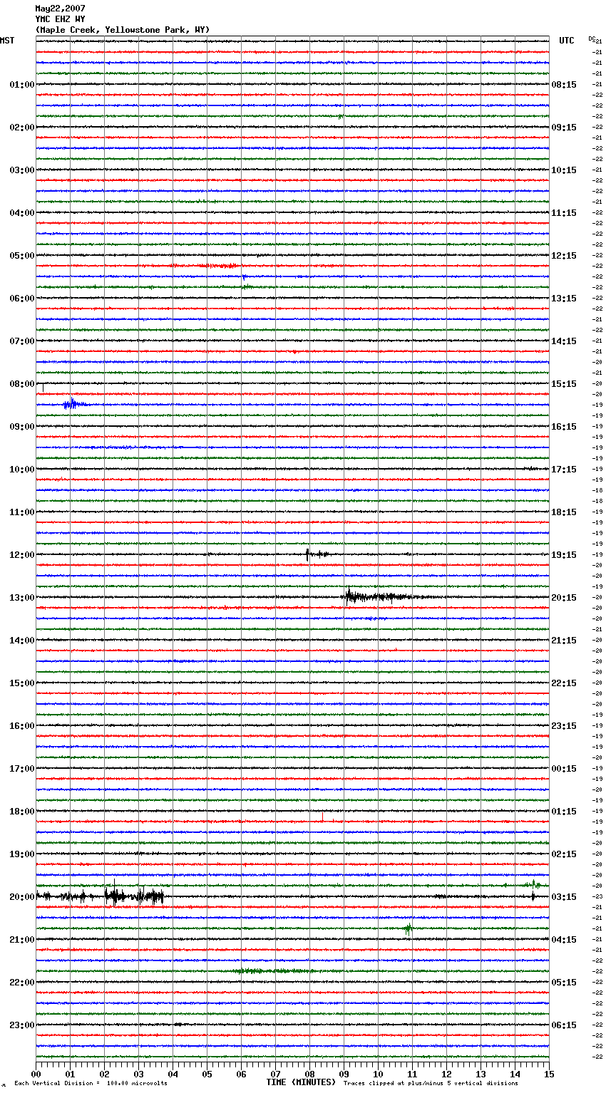Click the 12:15 UTC time label
This screenshot has height=1093, width=606.
(564, 256)
